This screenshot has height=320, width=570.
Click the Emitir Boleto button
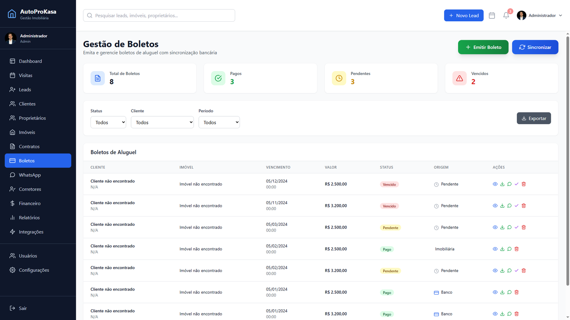(483, 47)
